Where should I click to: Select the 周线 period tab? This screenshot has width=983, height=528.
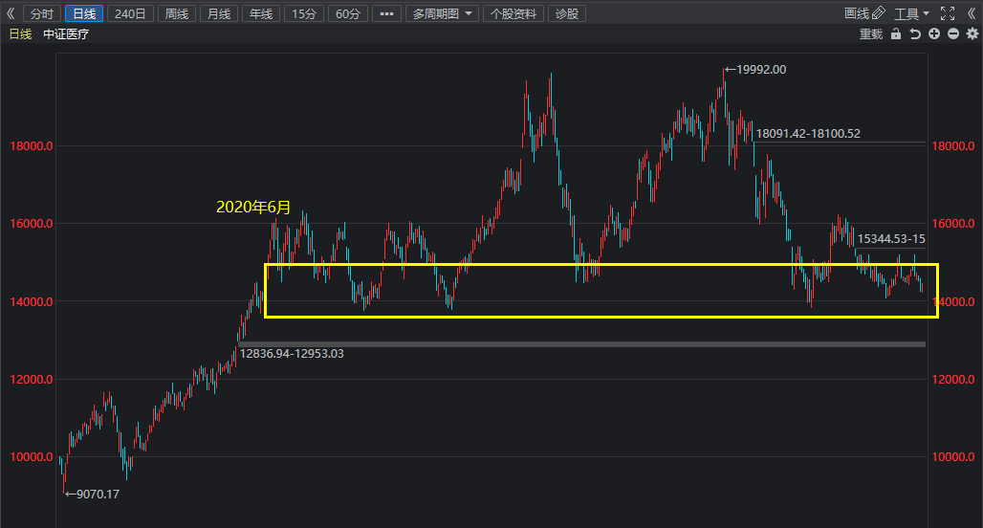pyautogui.click(x=177, y=13)
